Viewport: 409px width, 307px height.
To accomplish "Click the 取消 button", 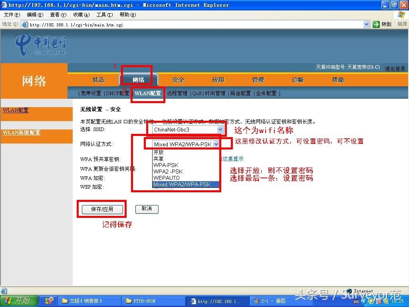I will [x=147, y=209].
